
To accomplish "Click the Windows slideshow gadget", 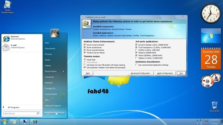I will pos(211,36).
